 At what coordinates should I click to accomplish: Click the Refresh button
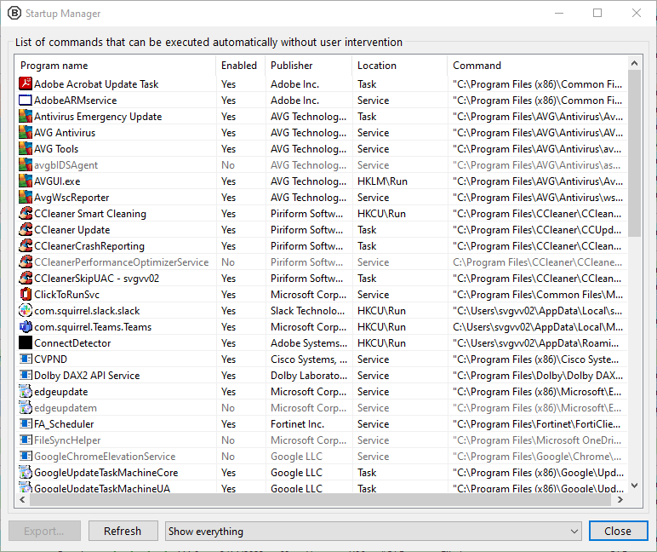point(123,532)
